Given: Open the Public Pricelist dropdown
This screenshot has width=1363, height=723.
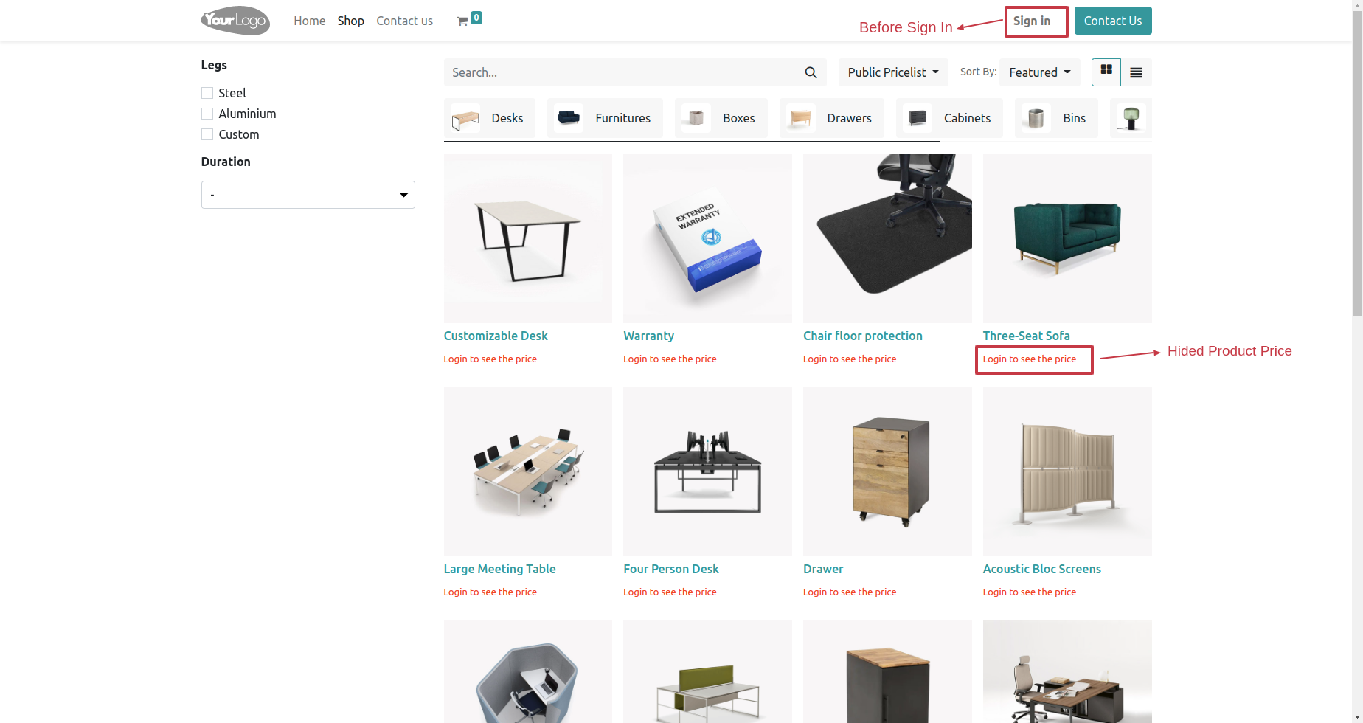Looking at the screenshot, I should pyautogui.click(x=893, y=72).
